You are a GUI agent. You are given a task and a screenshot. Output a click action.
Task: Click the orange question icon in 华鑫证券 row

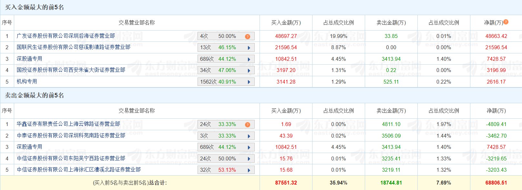point(248,125)
